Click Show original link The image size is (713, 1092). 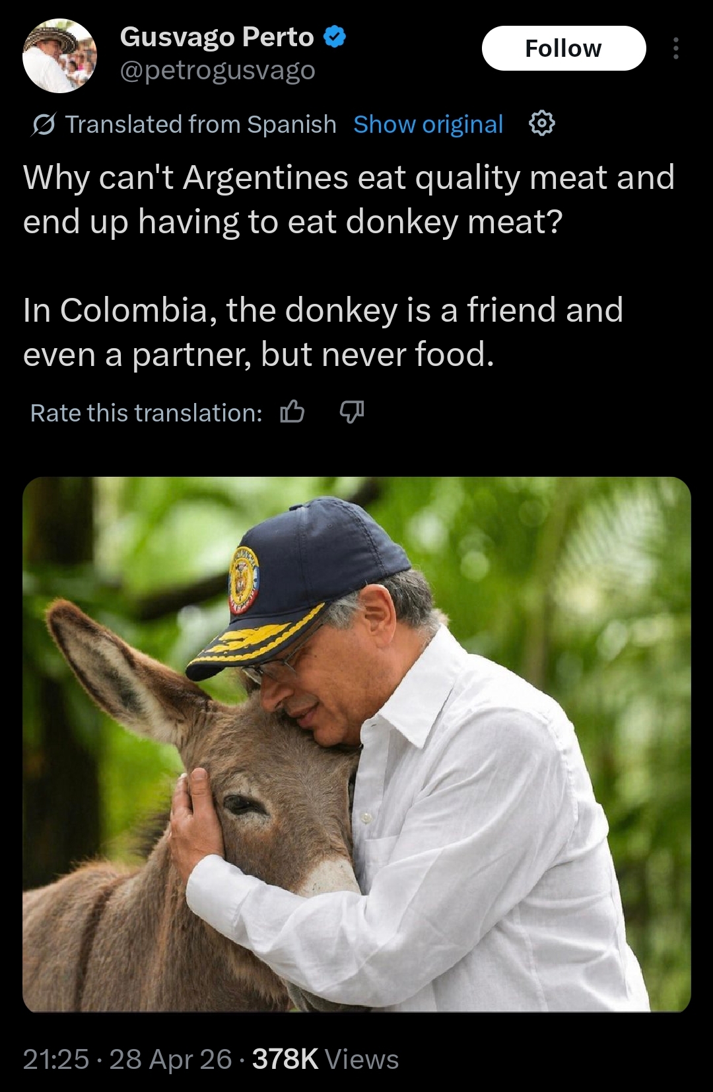pos(428,124)
